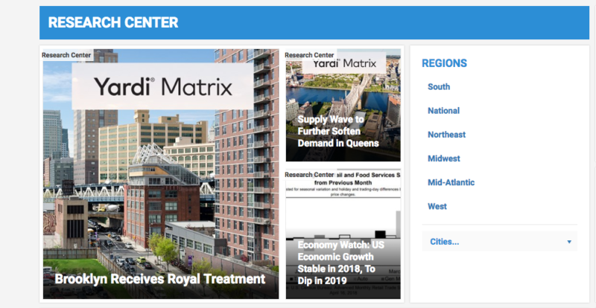Go to the Midwest region

coord(443,158)
